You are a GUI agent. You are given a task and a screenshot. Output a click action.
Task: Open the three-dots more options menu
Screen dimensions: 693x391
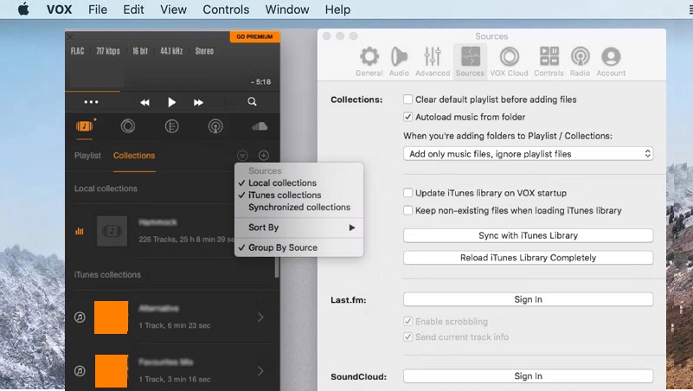(x=91, y=102)
